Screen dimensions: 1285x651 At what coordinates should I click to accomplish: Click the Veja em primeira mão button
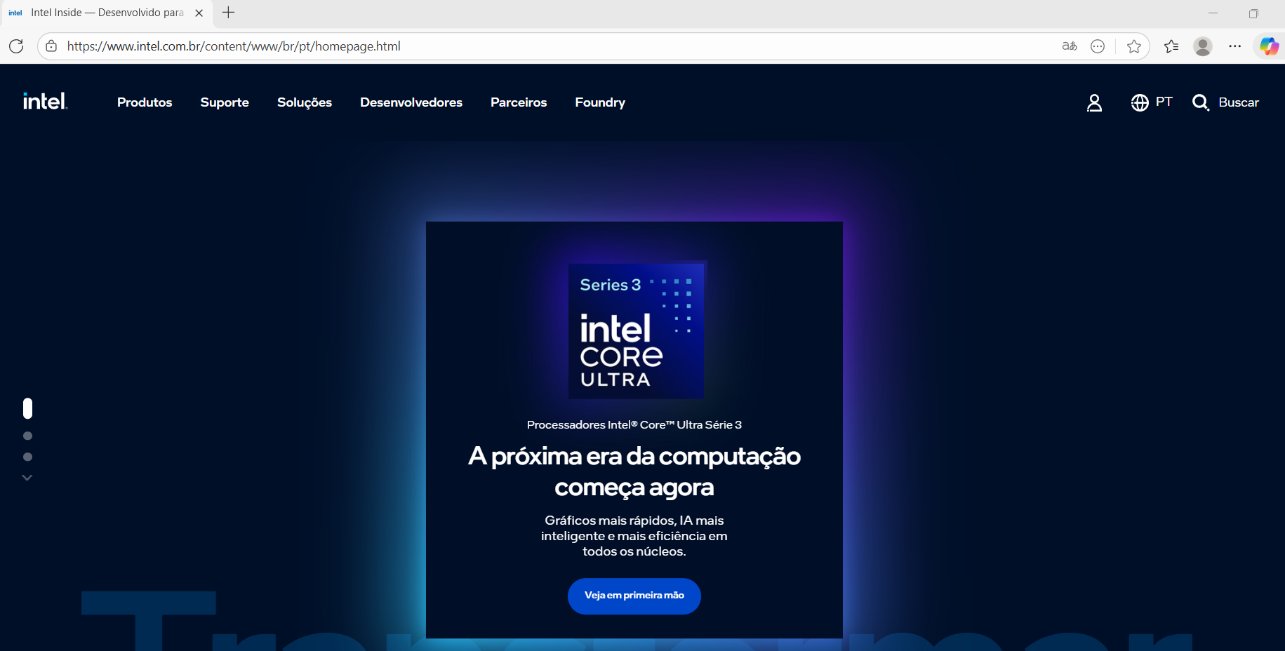[634, 596]
